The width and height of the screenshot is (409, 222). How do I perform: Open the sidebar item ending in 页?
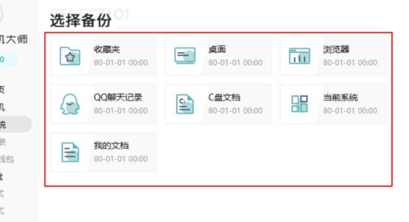[x=3, y=89]
